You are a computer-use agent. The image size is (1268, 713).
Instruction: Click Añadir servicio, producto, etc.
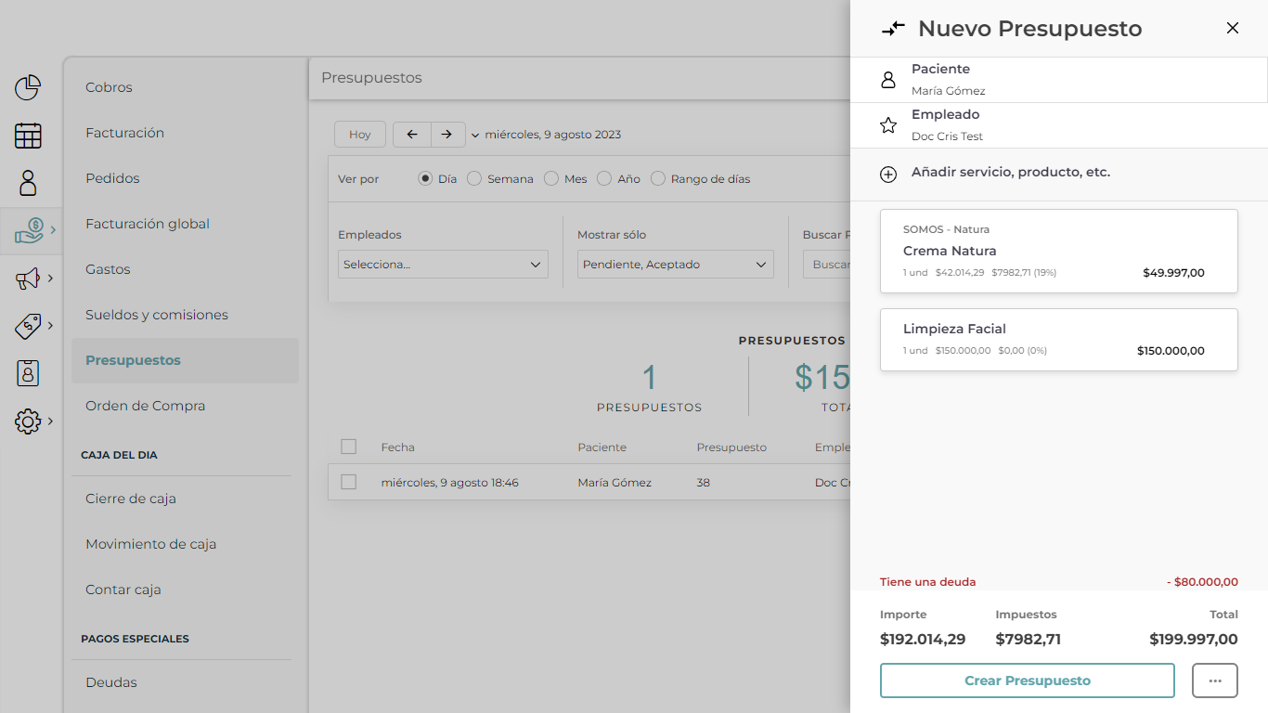click(x=1011, y=172)
